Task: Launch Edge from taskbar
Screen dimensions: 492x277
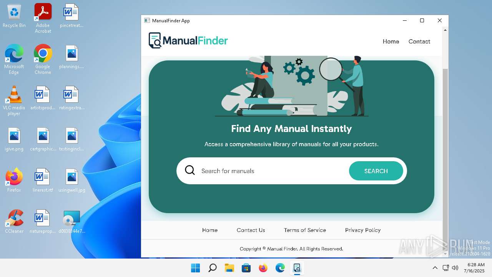Action: coord(280,268)
